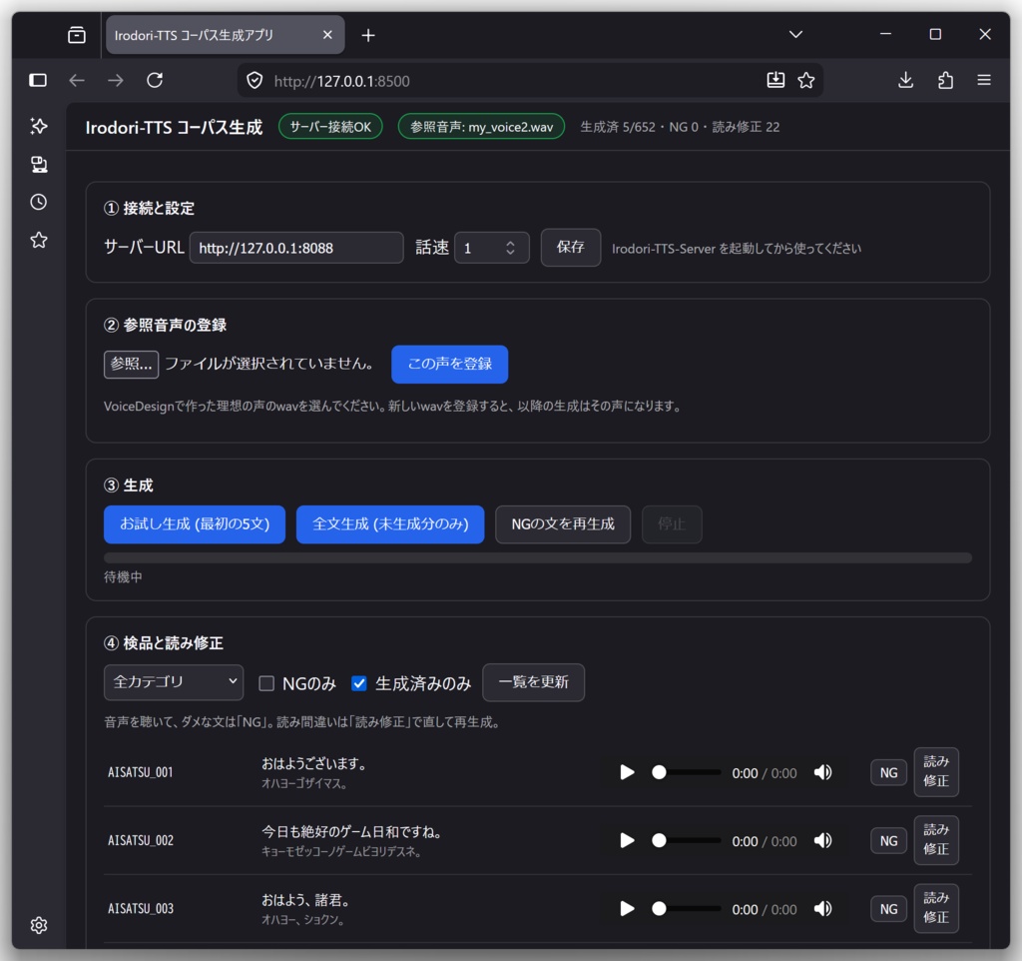Play audio for AISATSU_002
This screenshot has width=1022, height=961.
coord(627,840)
